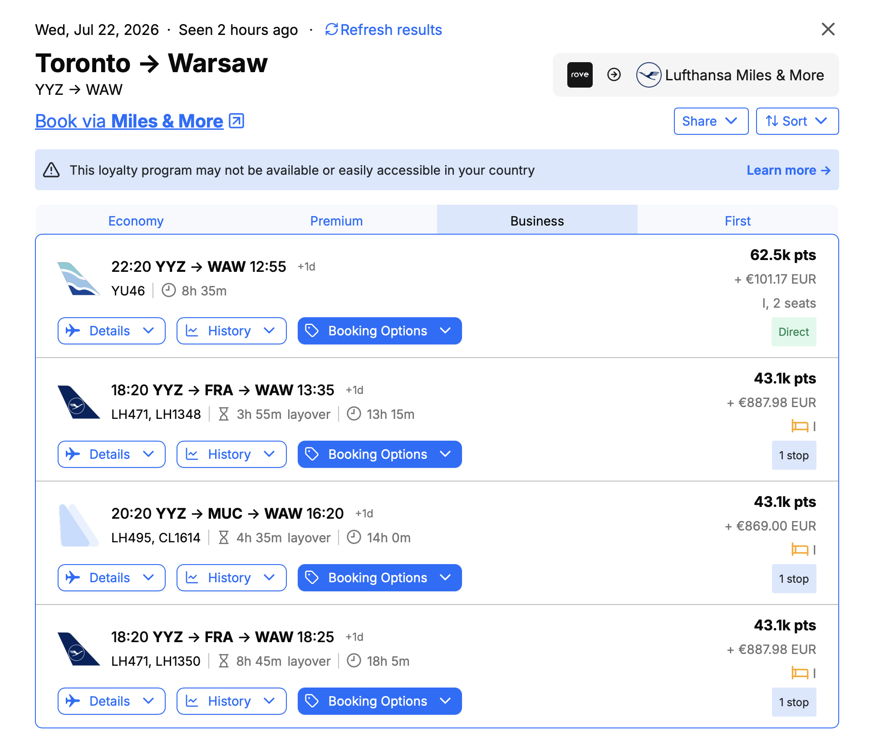The height and width of the screenshot is (747, 875).
Task: Close the flight results panel
Action: click(x=828, y=29)
